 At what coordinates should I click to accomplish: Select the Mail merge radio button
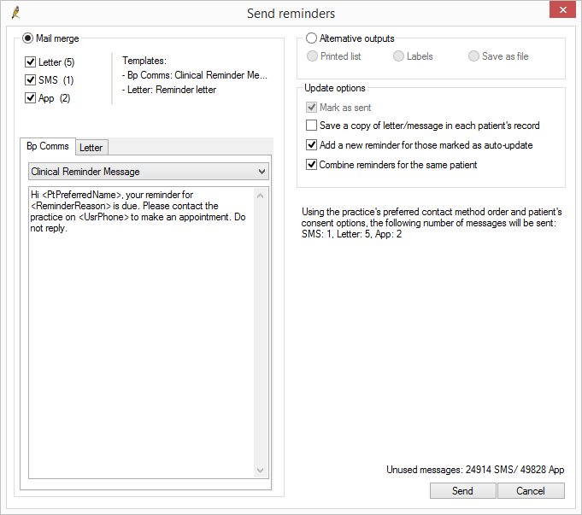[x=27, y=38]
